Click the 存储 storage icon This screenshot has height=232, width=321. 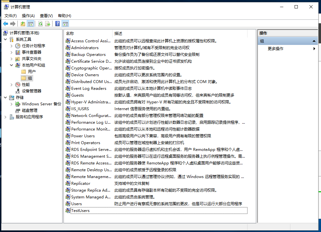click(12, 98)
